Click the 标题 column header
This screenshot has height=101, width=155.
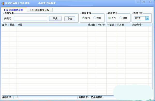[x=52, y=25]
